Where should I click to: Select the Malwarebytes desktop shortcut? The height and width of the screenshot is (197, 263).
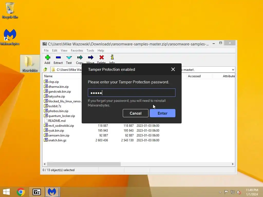10,37
